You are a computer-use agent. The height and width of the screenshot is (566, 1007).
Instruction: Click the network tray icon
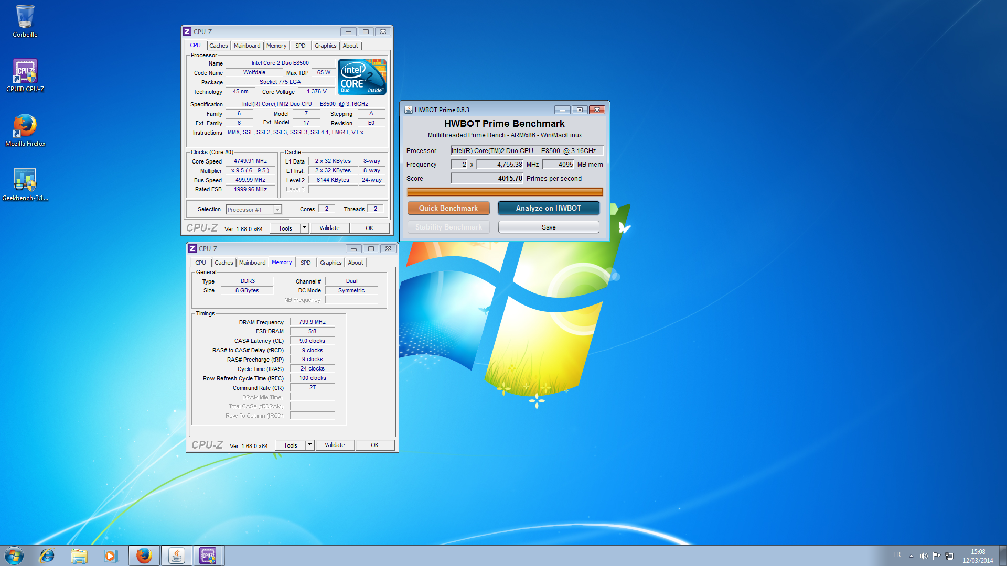point(949,556)
